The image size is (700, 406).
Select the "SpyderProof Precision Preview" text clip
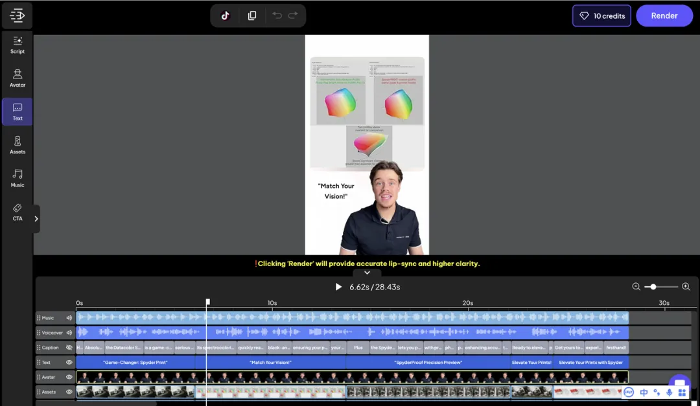[428, 362]
